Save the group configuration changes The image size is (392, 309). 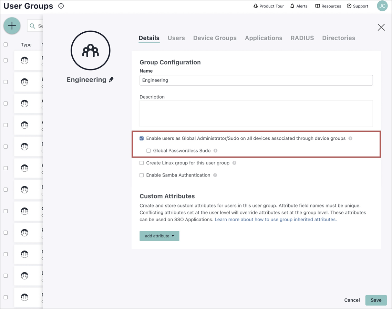tap(376, 300)
